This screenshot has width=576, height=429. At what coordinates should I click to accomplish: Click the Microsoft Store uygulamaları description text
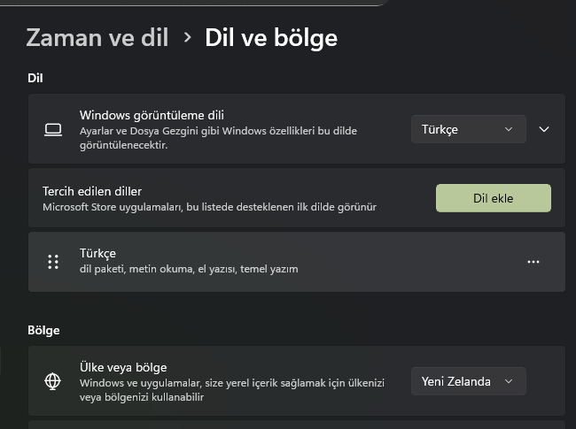[x=209, y=207]
